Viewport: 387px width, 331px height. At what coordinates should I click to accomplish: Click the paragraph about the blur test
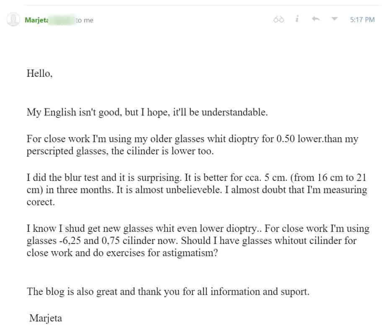tap(196, 190)
